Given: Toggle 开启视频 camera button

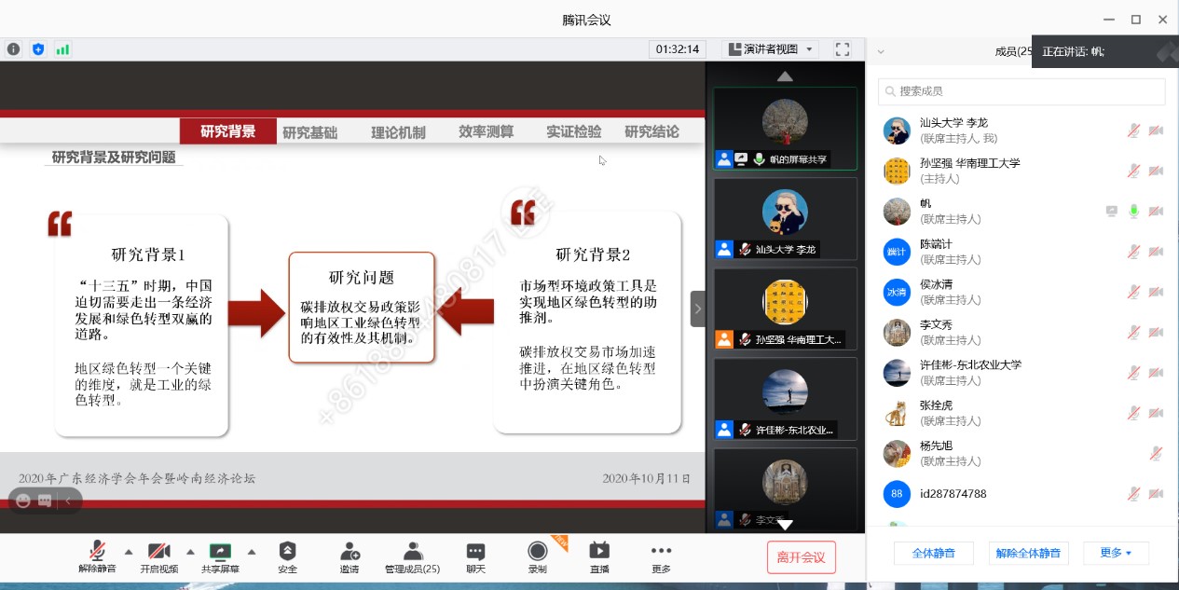Looking at the screenshot, I should (x=158, y=551).
